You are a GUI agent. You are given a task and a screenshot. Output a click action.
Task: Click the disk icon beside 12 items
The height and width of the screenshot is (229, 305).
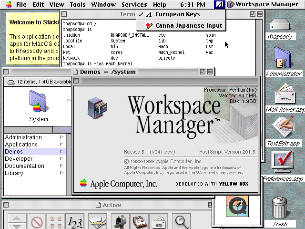pos(11,82)
